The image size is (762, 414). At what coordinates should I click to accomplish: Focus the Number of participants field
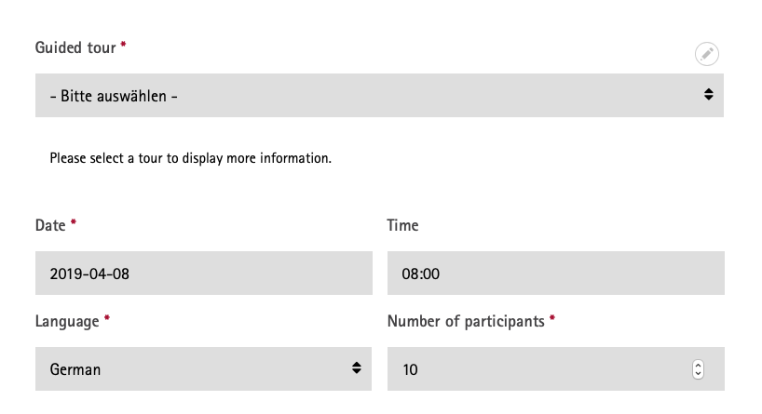point(540,369)
